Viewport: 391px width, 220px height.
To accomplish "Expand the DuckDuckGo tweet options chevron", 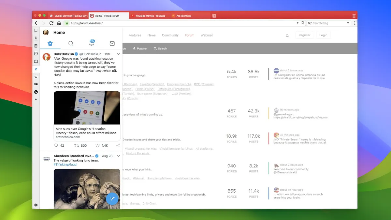I will 118,54.
